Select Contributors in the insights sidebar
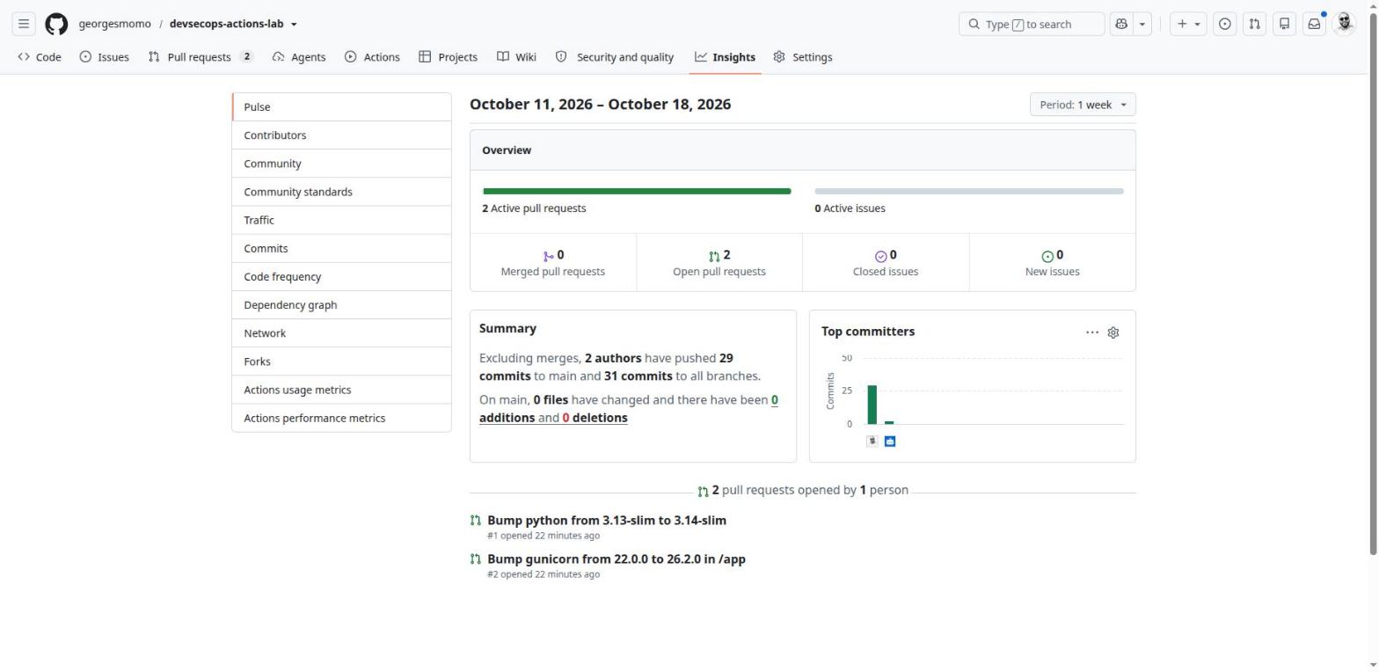This screenshot has width=1379, height=672. pyautogui.click(x=341, y=135)
